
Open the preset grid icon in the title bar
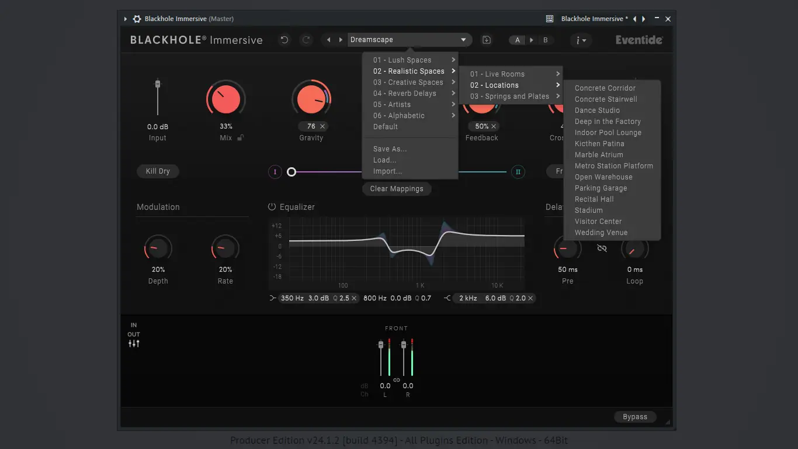(549, 19)
